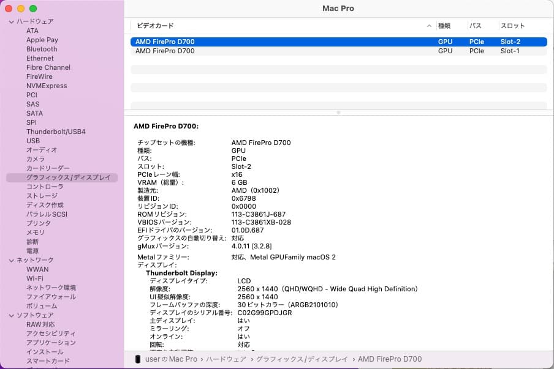This screenshot has height=369, width=554.
Task: Click the ハードウェア section header label
Action: point(35,21)
